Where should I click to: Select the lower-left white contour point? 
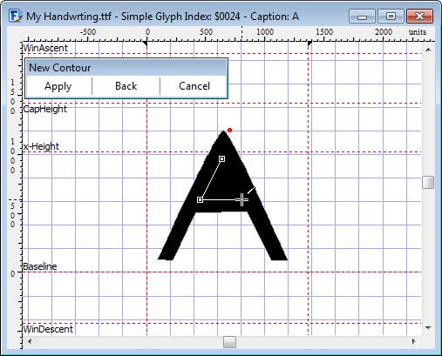coord(200,200)
